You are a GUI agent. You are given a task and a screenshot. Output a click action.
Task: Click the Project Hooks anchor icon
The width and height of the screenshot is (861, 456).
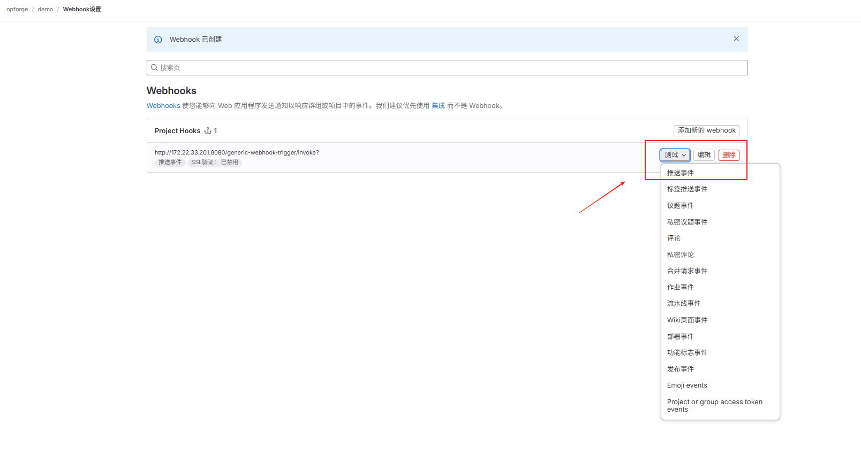[208, 131]
